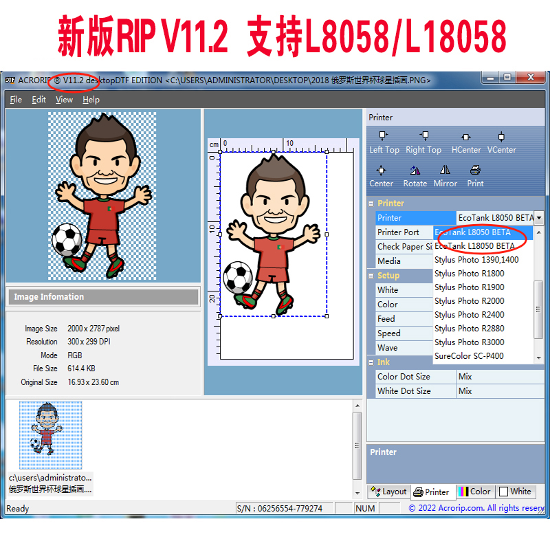Choose EcoTank L18050 BETA in the list

point(483,246)
